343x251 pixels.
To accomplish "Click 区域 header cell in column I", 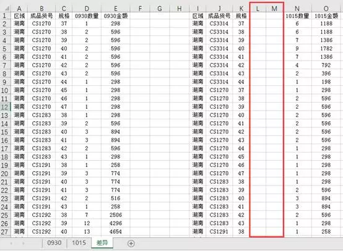I will tap(198, 15).
